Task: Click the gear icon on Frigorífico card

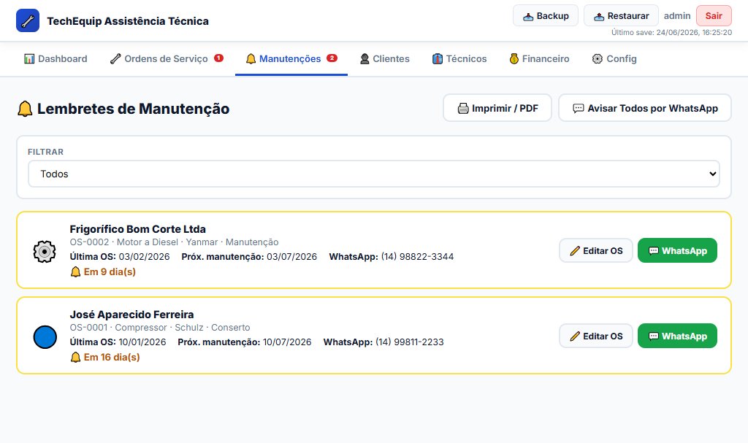Action: [x=45, y=251]
